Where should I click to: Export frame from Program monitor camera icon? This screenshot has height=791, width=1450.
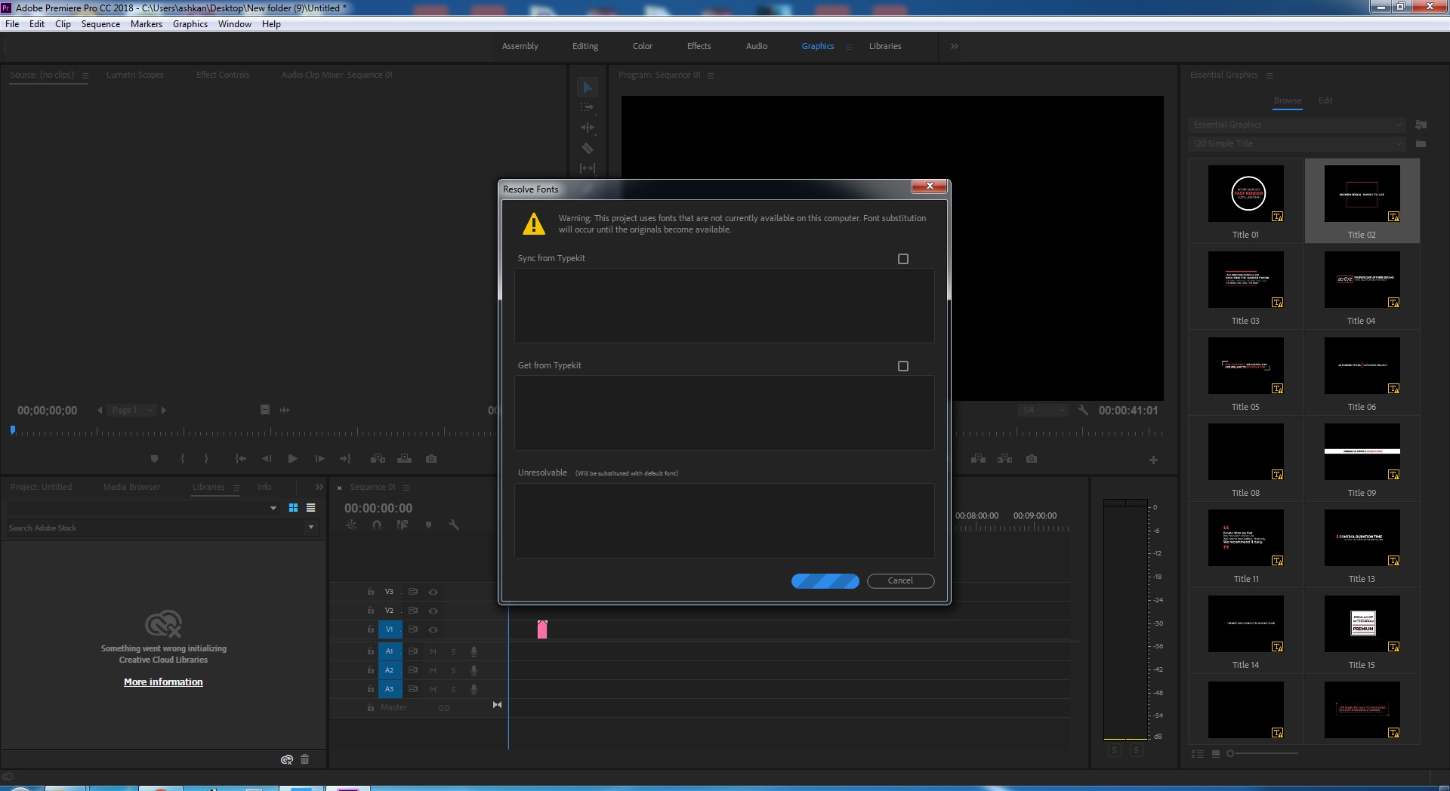1032,458
